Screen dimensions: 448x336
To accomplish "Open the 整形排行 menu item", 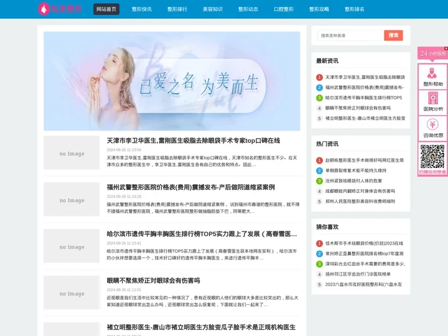I will pos(177,9).
